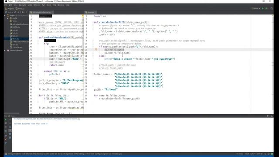
Task: Click 'return name' in left editor
Action: point(56,65)
